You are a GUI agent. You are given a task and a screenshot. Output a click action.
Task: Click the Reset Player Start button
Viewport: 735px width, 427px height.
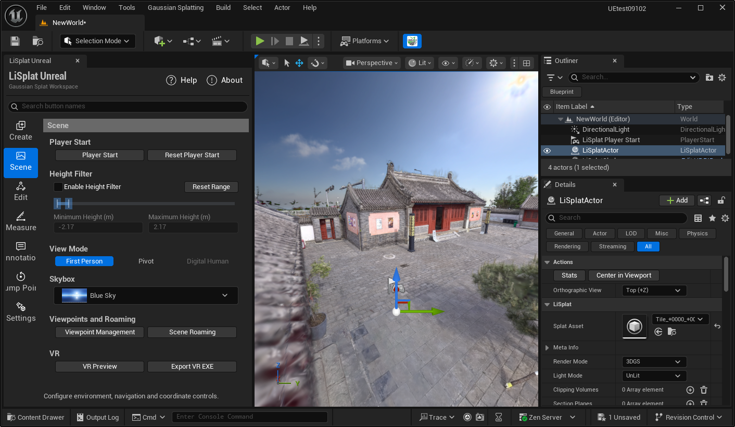[x=192, y=155]
